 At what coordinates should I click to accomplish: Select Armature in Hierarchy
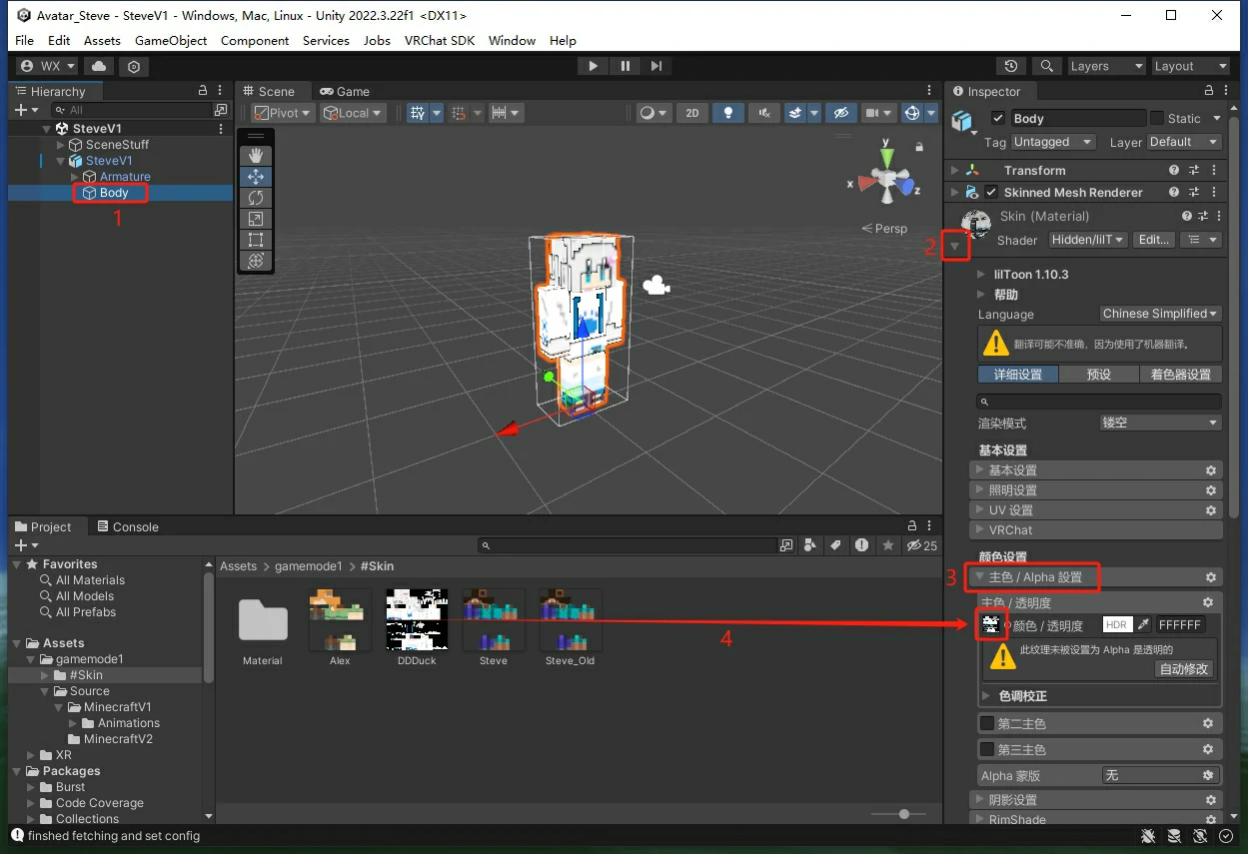click(x=125, y=177)
